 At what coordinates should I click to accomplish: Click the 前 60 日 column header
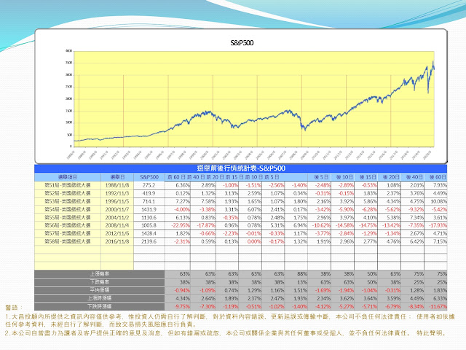tap(176, 177)
